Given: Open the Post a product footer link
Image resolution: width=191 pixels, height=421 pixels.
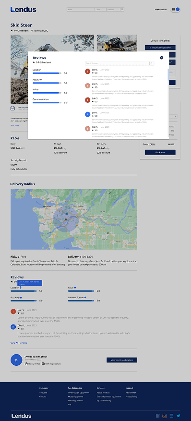Looking at the screenshot, I should (x=103, y=393).
